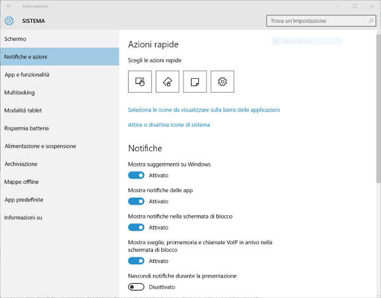Disable Mostra notifiche delle app switch
The width and height of the screenshot is (381, 298).
(137, 201)
